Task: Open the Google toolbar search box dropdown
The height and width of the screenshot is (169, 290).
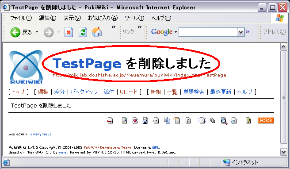Action: click(240, 32)
